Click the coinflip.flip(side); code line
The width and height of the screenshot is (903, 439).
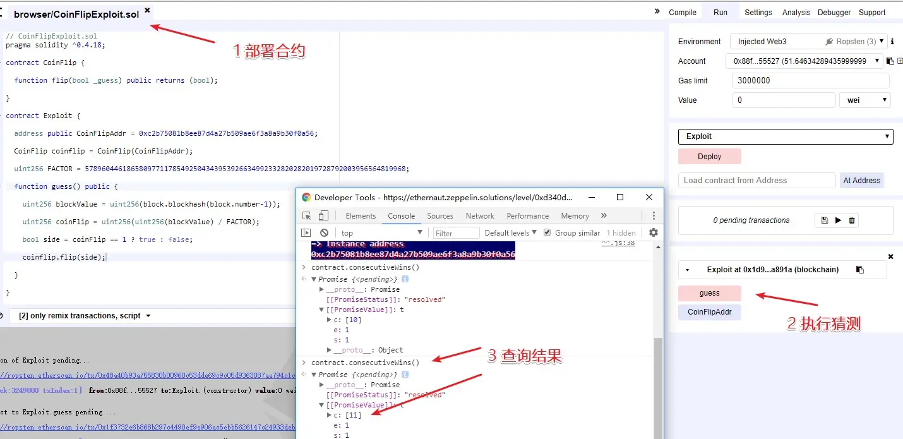[x=64, y=258]
